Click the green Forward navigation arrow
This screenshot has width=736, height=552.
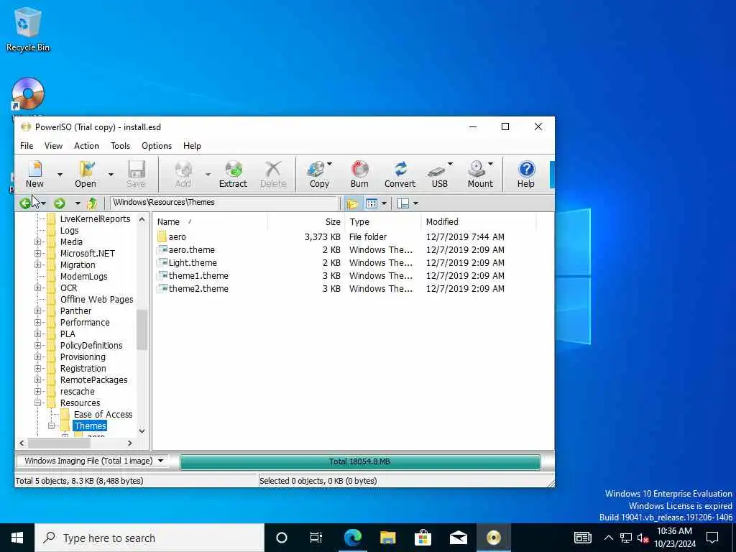pos(60,203)
